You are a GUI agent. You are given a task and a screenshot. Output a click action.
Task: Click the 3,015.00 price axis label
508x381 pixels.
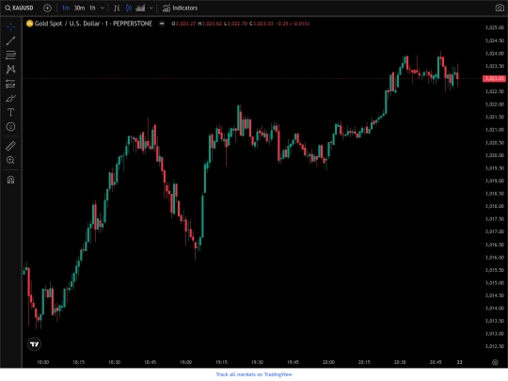495,282
